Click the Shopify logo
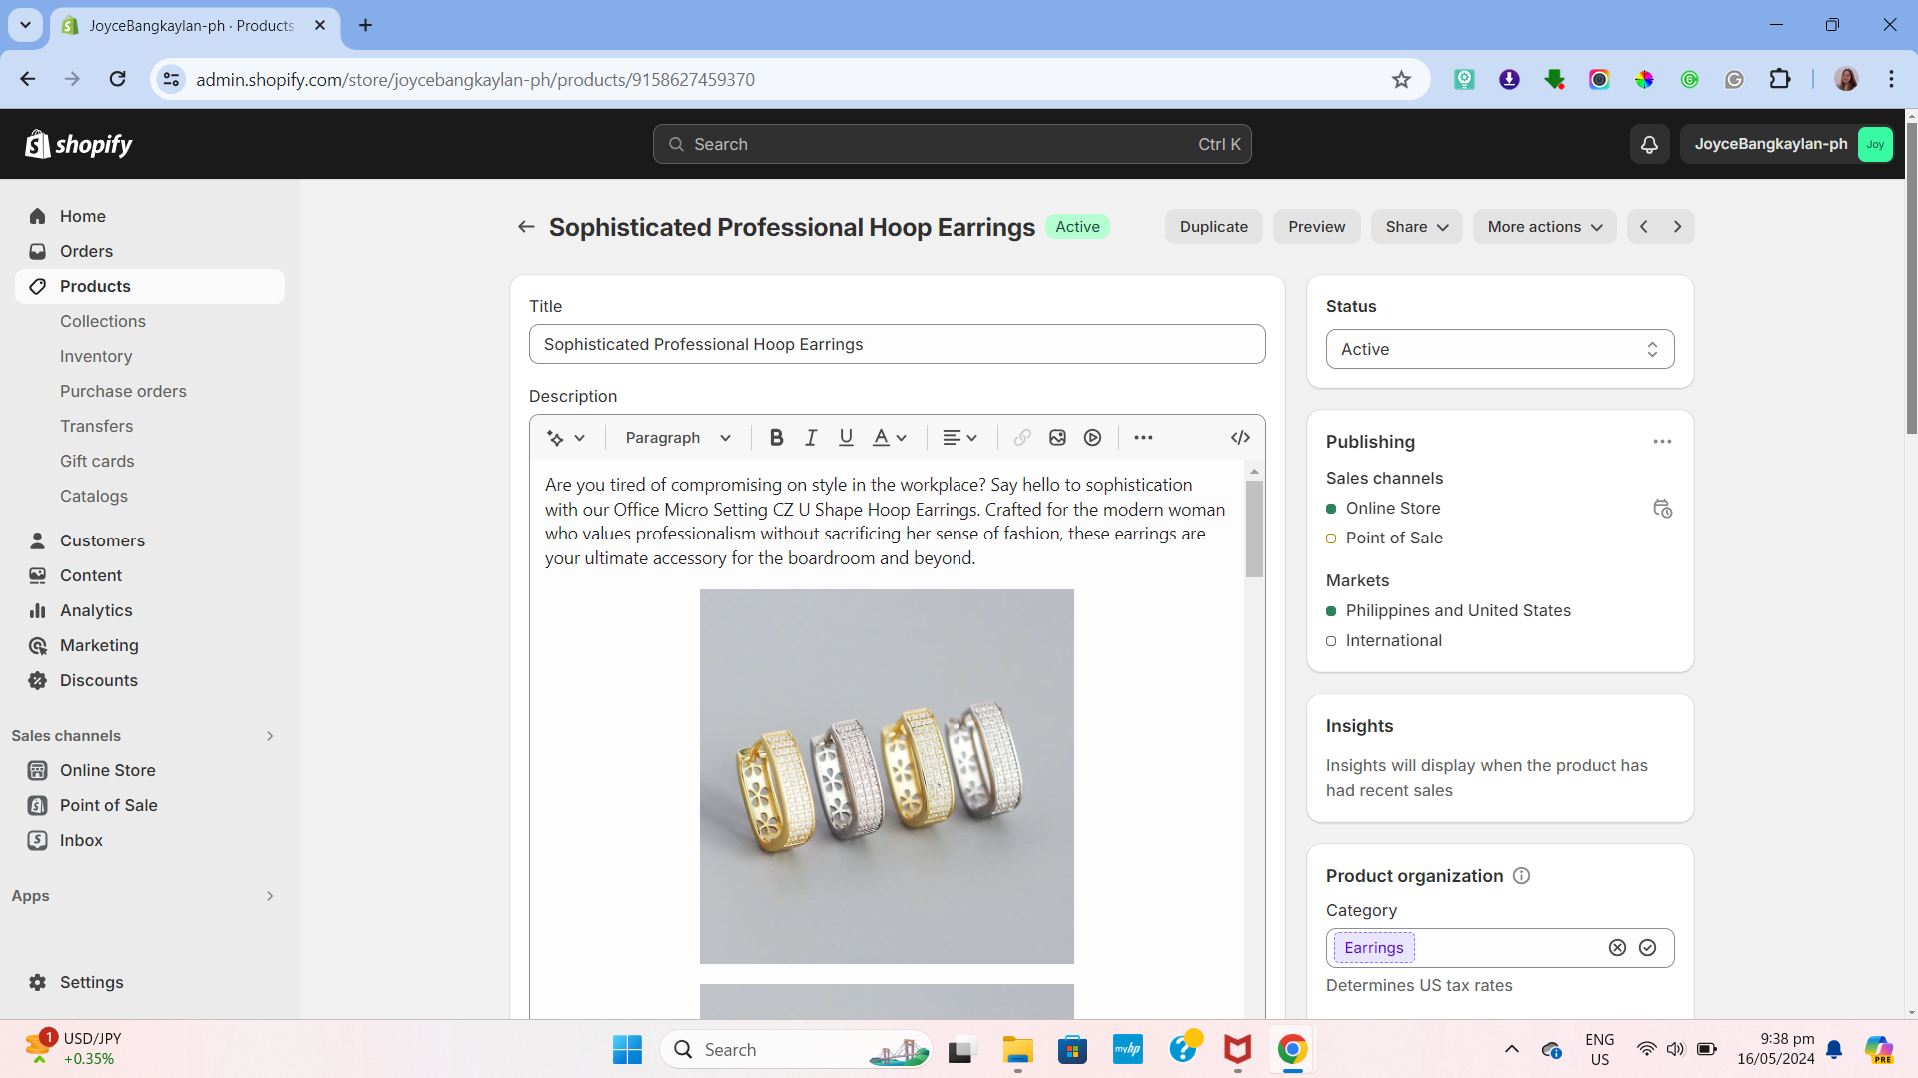Image resolution: width=1918 pixels, height=1078 pixels. pos(79,144)
